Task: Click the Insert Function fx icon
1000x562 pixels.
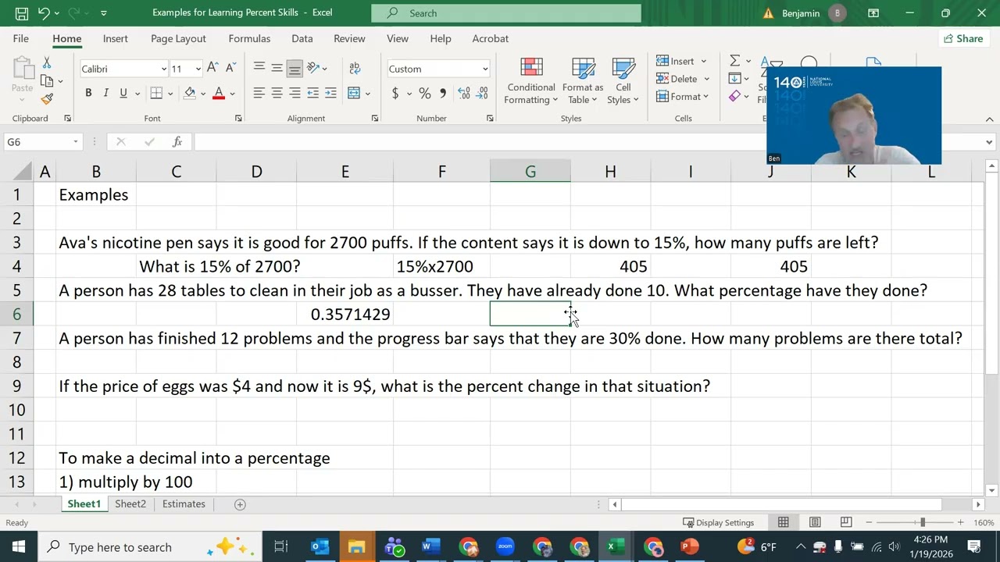Action: [177, 141]
